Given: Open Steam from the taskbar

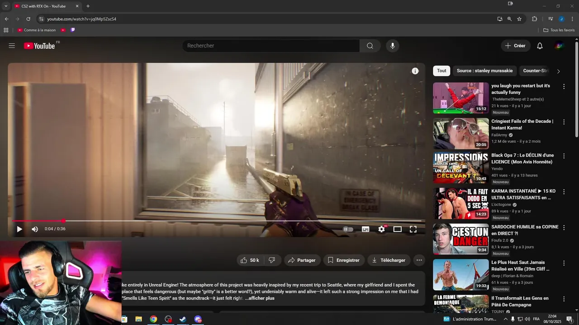Looking at the screenshot, I should tap(183, 319).
